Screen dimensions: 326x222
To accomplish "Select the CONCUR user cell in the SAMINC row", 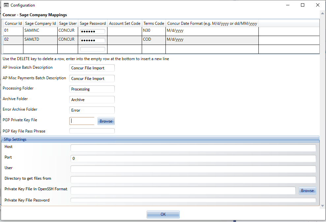I will [68, 31].
